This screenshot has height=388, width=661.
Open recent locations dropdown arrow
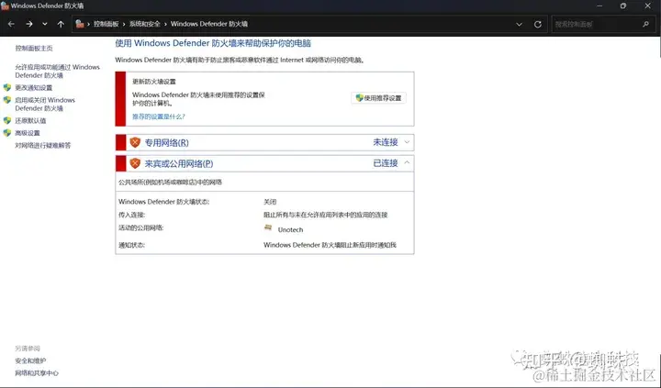[45, 24]
